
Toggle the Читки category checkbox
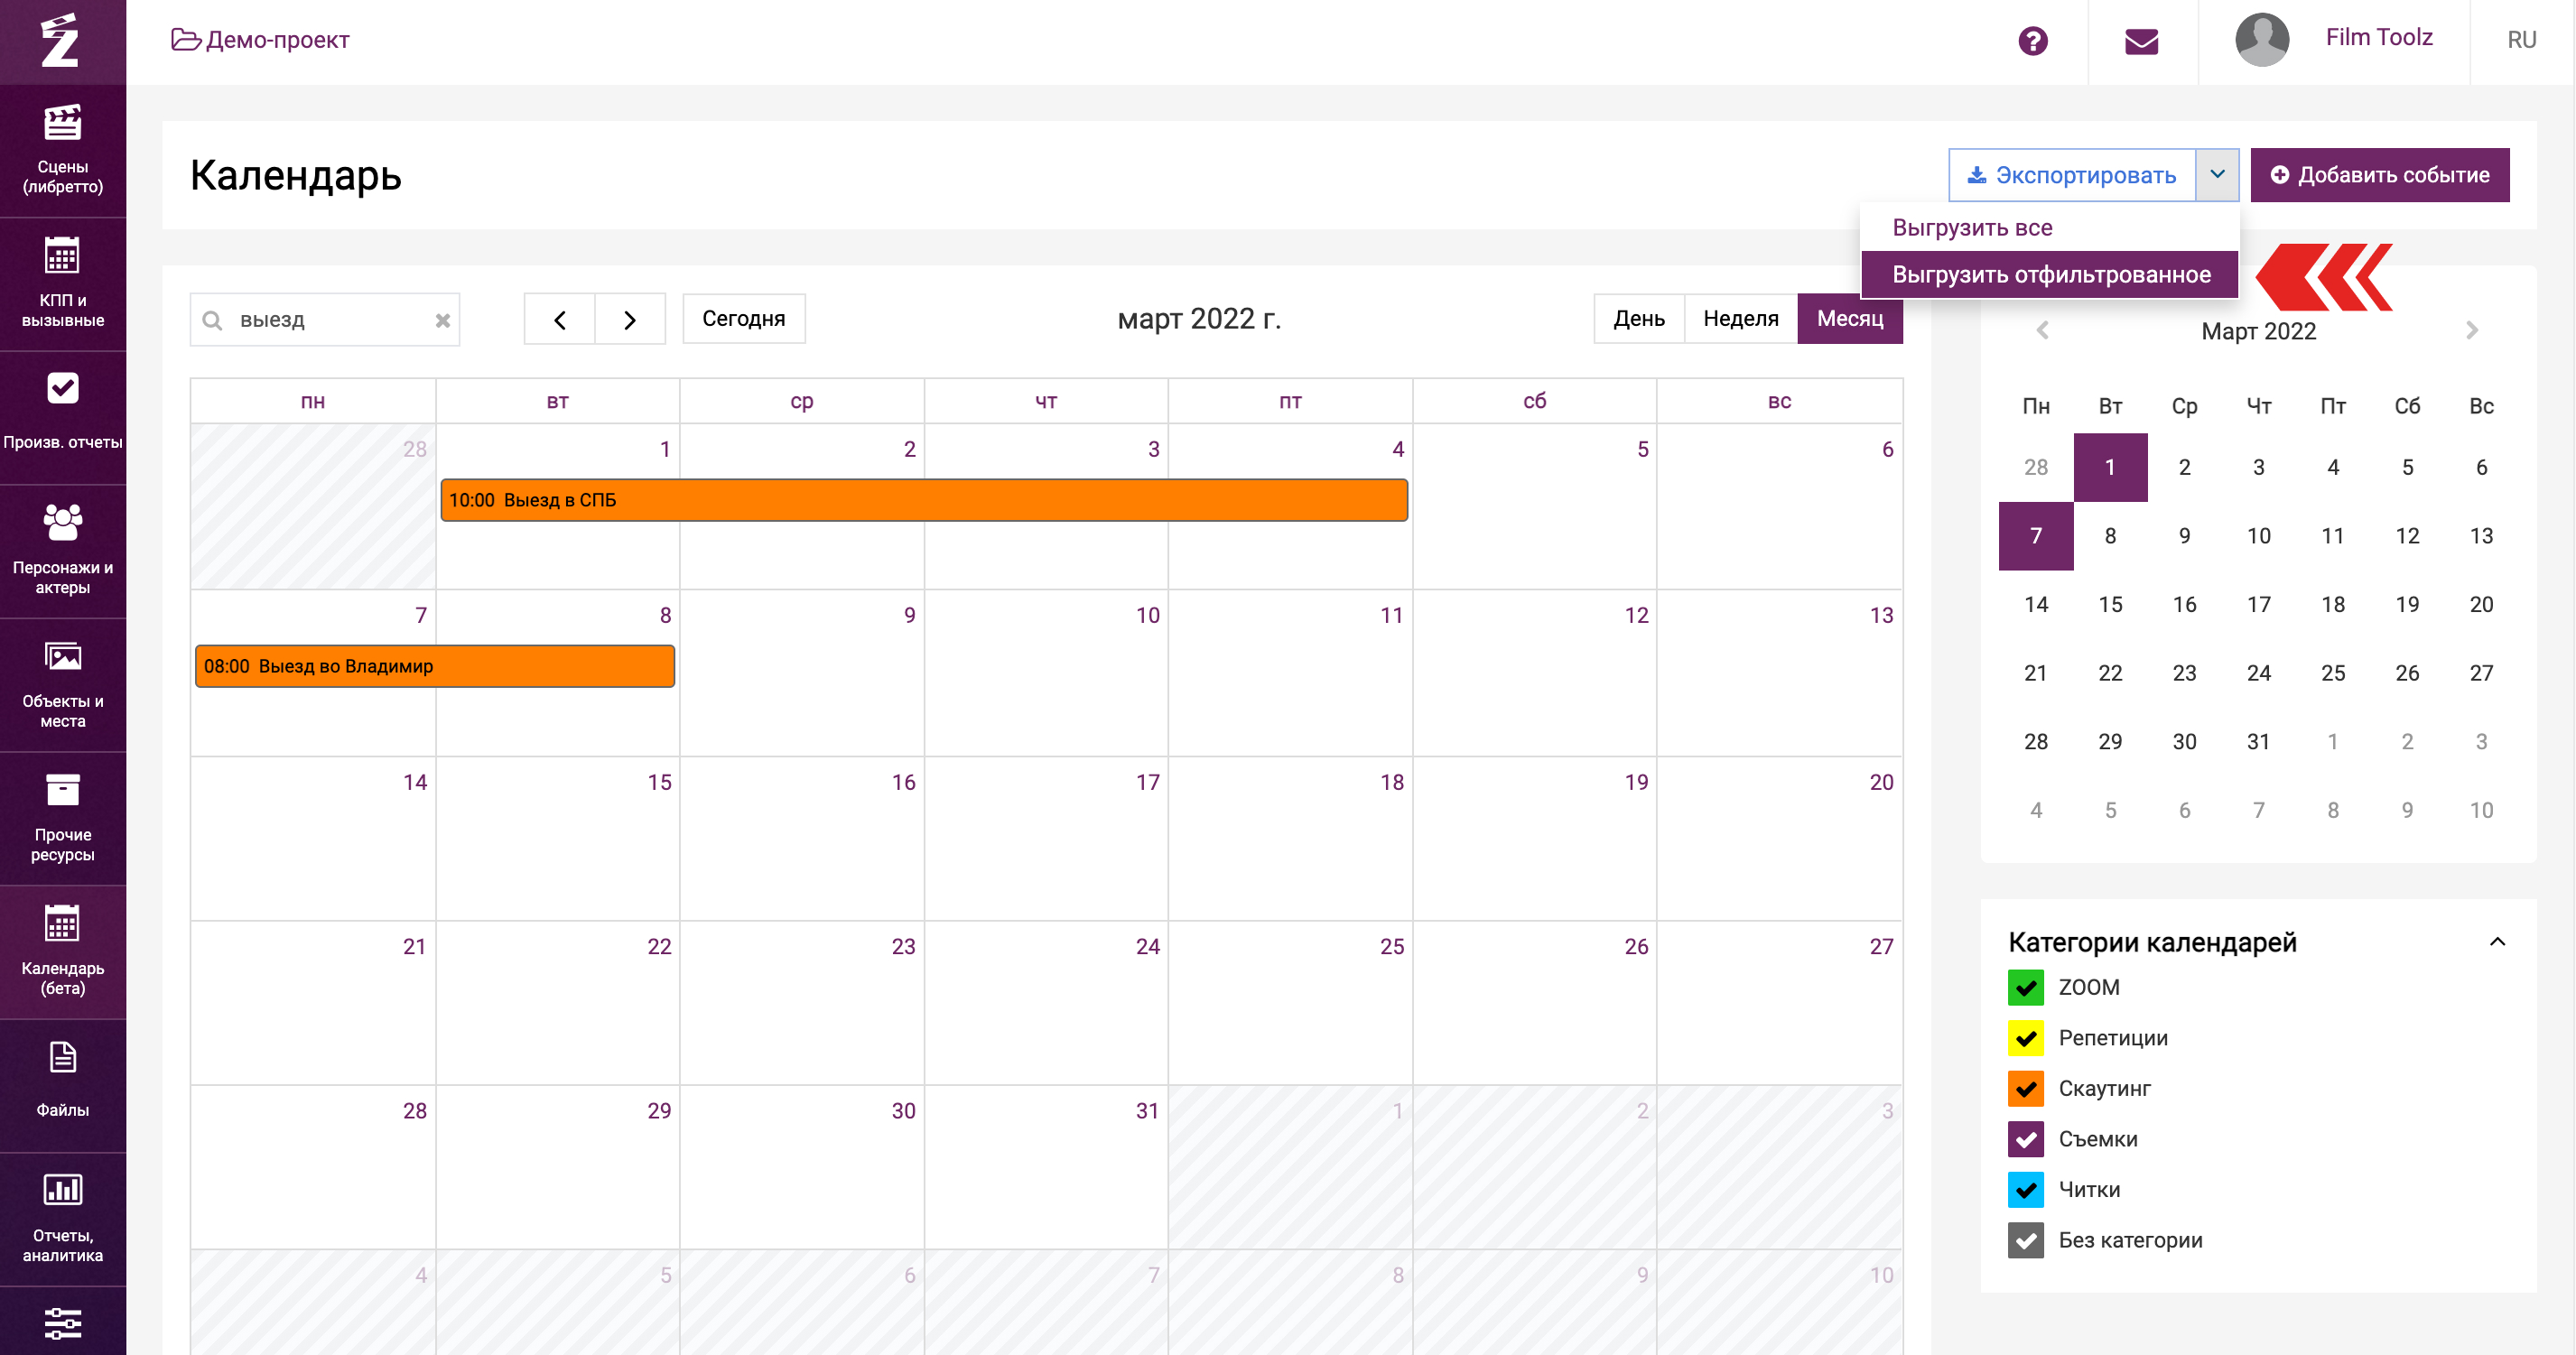click(x=2025, y=1189)
